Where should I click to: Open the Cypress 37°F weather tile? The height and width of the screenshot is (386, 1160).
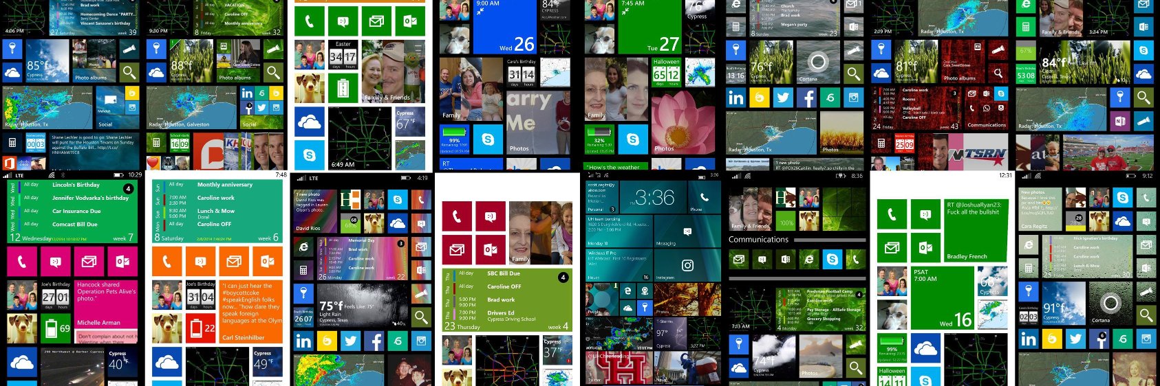(x=557, y=351)
